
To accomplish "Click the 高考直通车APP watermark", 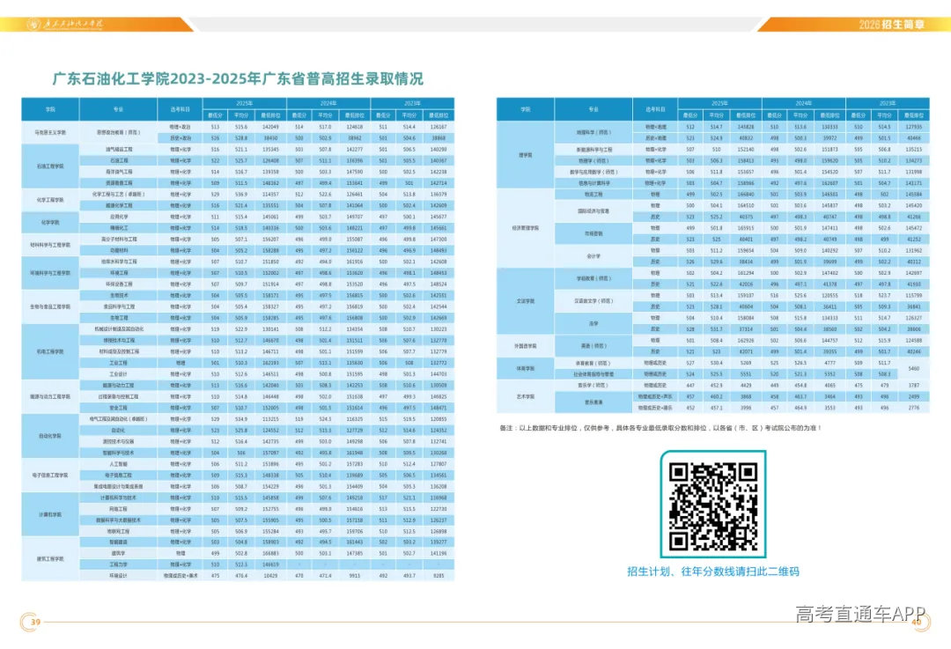I will pos(860,614).
